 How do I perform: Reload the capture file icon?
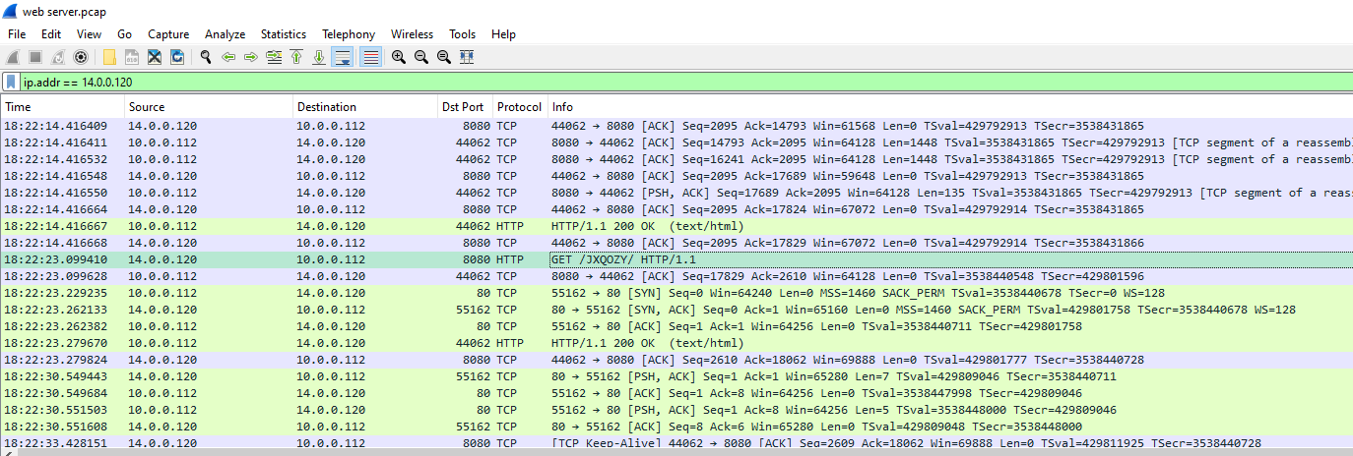click(177, 57)
